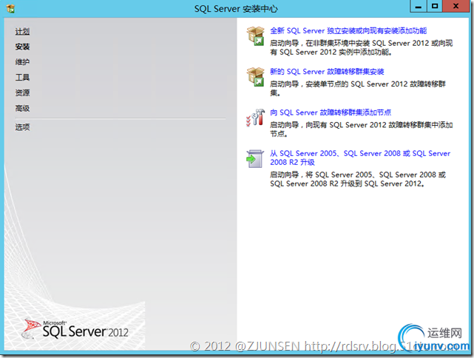Click description text 启动向导，向现有 SQL Server 2012

362,129
